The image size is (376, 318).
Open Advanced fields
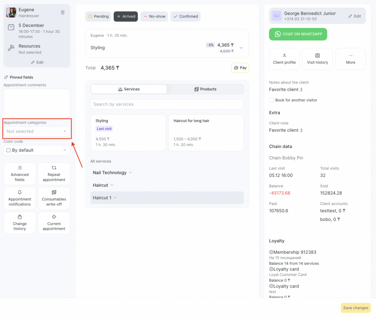20,173
